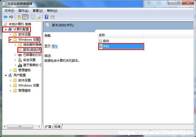Click the tree pane horizontal scrollbar right arrow
This screenshot has height=137, width=196.
click(39, 127)
